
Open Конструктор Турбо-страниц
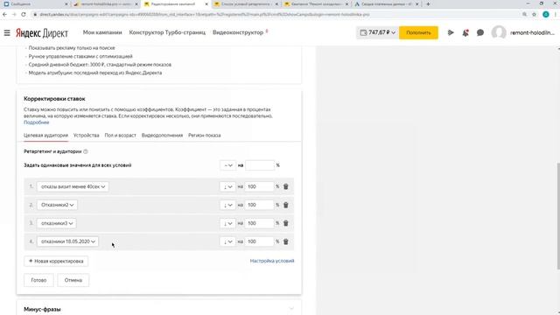pos(167,32)
